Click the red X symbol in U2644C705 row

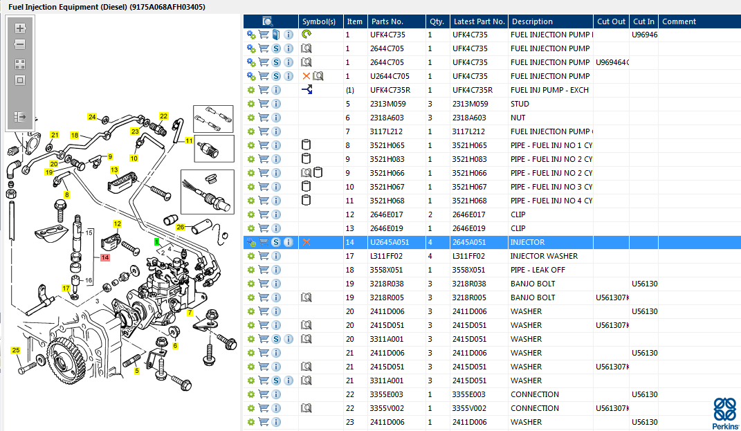click(307, 76)
